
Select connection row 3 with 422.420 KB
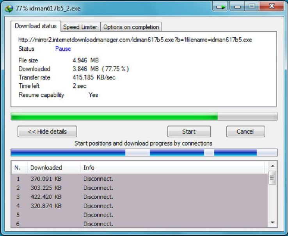tap(139, 197)
